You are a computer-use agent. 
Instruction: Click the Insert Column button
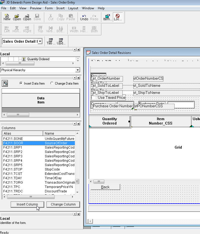tap(27, 204)
